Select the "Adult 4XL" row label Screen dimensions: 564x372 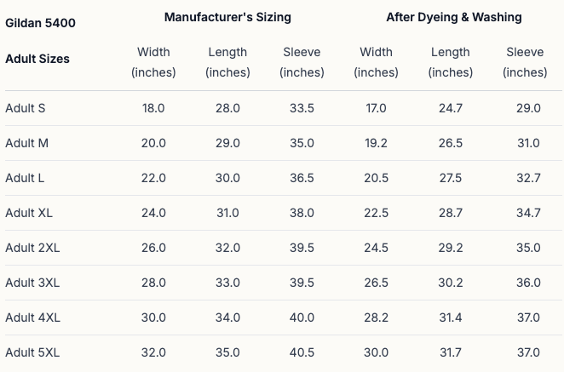click(32, 318)
